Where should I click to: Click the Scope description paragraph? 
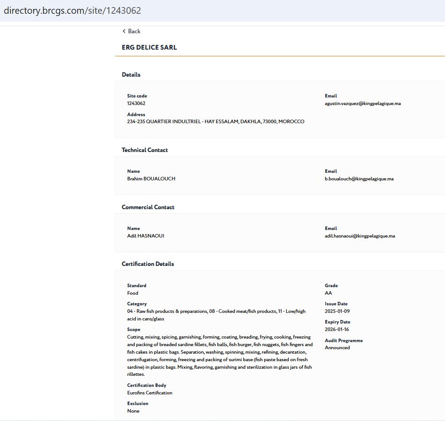point(219,355)
